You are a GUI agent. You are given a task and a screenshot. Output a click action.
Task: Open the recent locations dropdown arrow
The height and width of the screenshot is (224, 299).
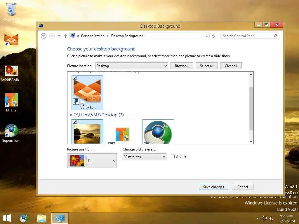click(59, 36)
